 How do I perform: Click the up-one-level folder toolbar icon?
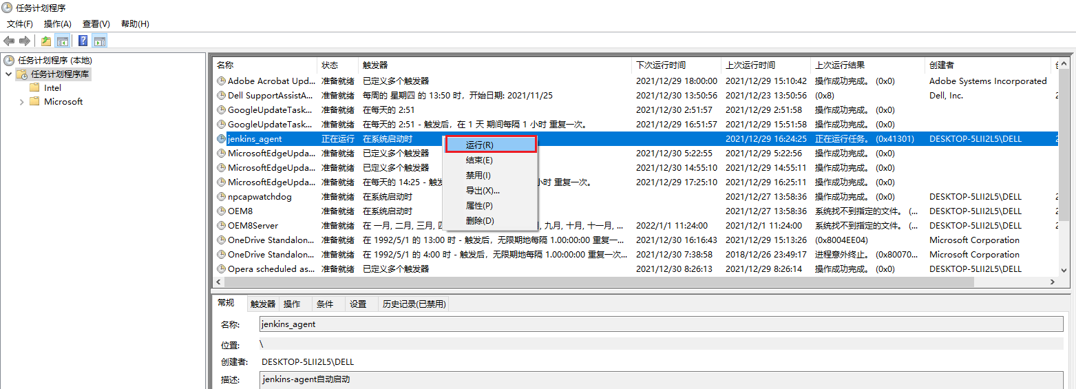(46, 41)
